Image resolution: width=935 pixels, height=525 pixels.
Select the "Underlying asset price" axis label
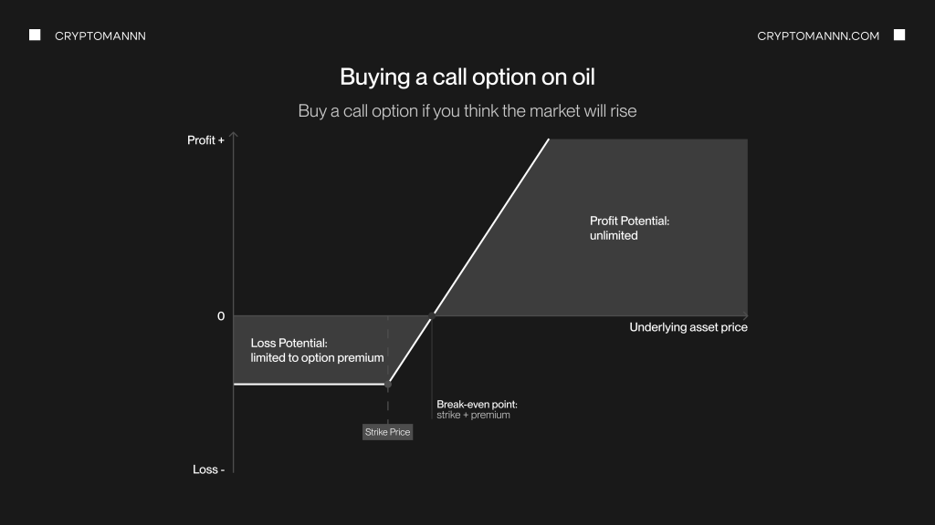[688, 328]
